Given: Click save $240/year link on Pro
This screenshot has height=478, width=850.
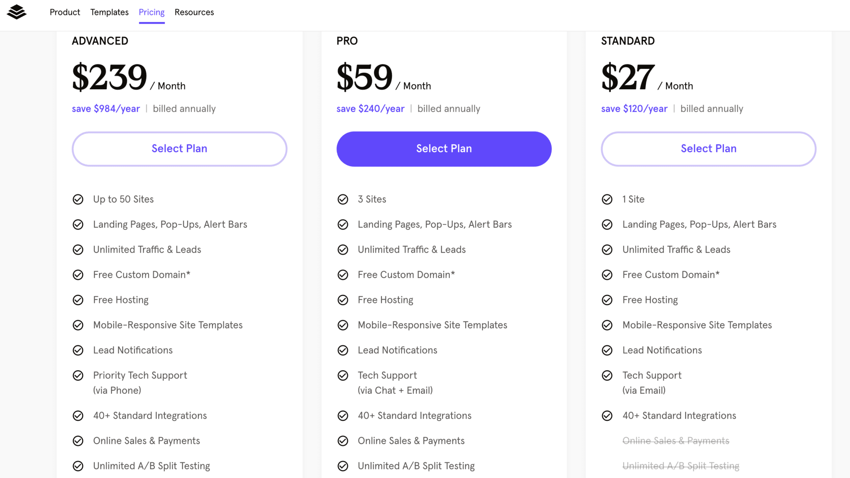Looking at the screenshot, I should 370,109.
